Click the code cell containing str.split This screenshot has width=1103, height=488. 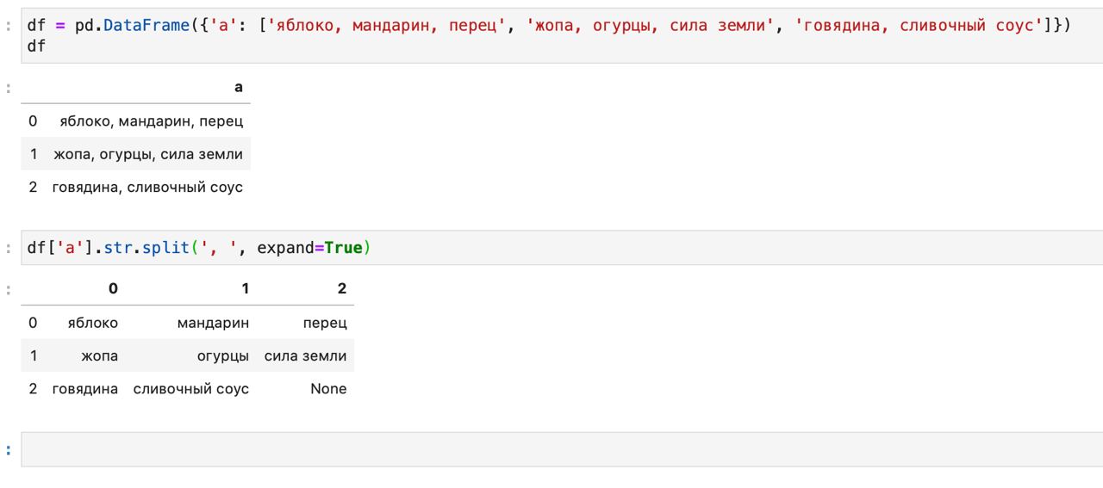tap(562, 248)
